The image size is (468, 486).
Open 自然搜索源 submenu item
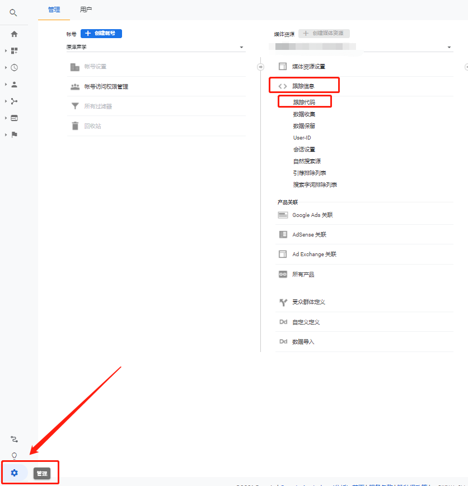[x=307, y=161]
